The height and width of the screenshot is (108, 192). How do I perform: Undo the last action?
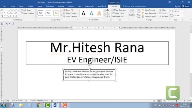[7, 23]
